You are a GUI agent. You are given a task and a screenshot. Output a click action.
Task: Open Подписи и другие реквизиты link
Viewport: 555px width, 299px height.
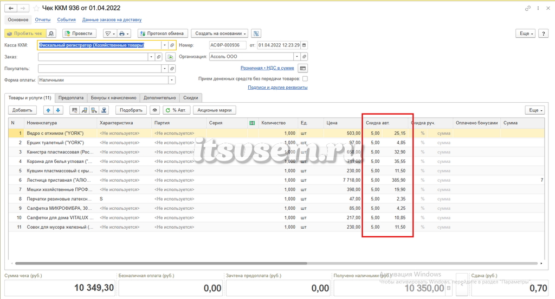(277, 87)
